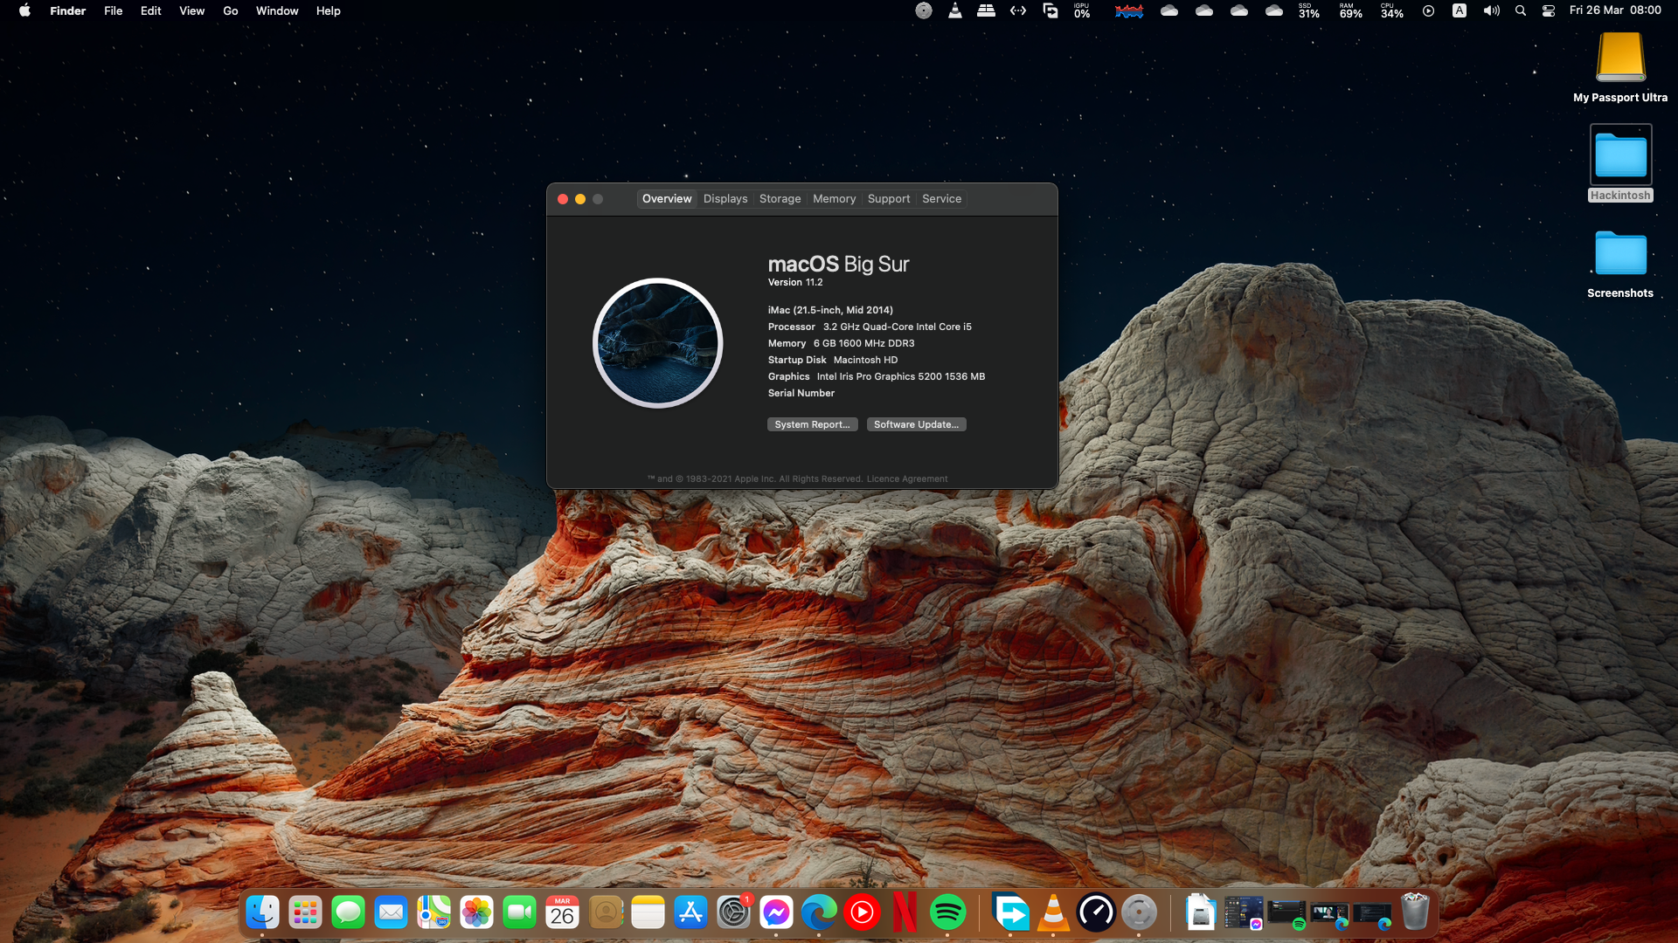Close the About This Mac window
This screenshot has width=1678, height=943.
click(563, 199)
